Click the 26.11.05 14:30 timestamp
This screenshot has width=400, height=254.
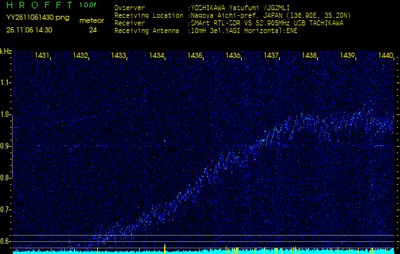[x=29, y=30]
